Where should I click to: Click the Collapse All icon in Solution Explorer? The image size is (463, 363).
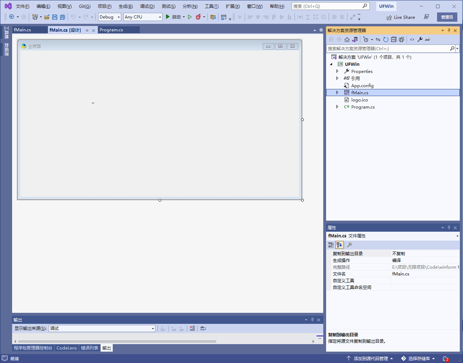pyautogui.click(x=394, y=40)
